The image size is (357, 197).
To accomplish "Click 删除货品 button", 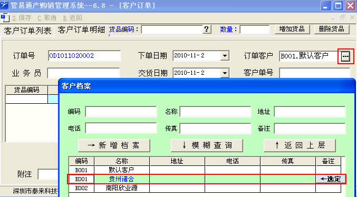I will 332,29.
